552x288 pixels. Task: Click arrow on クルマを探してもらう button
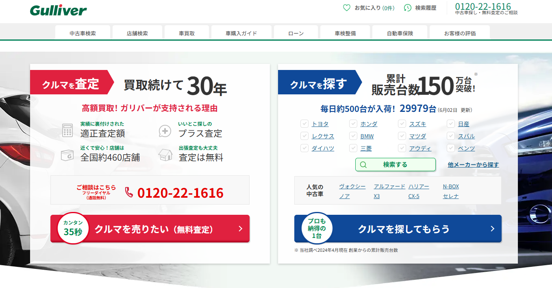pyautogui.click(x=492, y=229)
